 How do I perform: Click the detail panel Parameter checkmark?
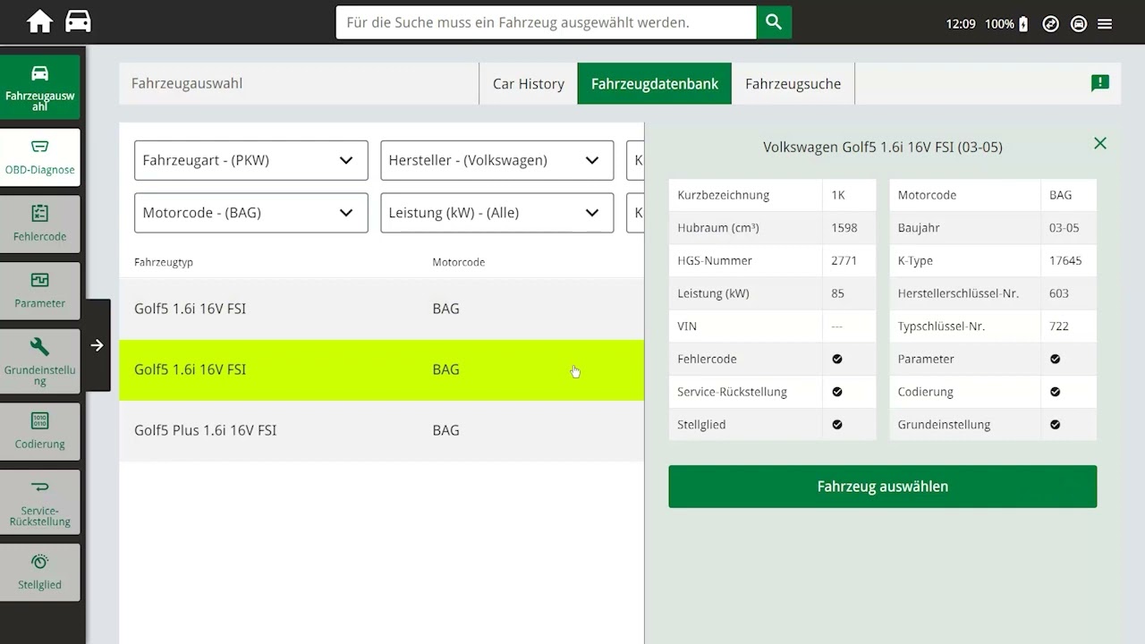click(1056, 359)
